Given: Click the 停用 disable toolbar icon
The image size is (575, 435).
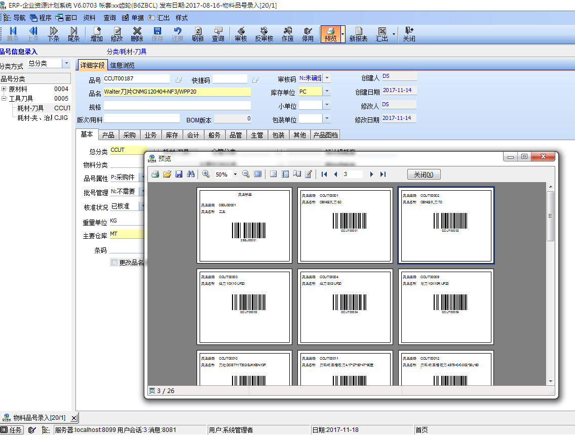Looking at the screenshot, I should (x=308, y=34).
